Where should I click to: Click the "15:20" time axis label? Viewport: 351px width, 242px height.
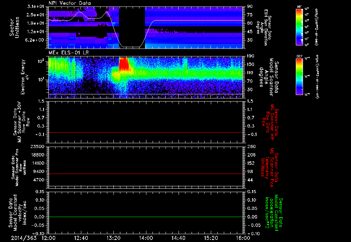pyautogui.click(x=211, y=238)
